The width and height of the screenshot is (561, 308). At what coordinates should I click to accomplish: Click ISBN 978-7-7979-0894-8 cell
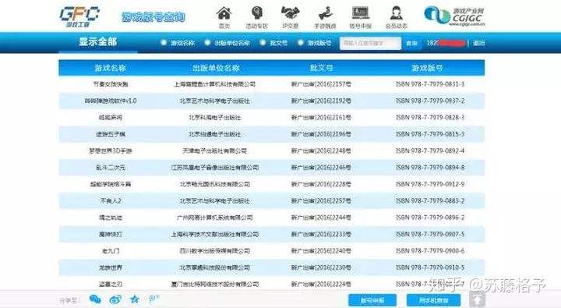click(430, 168)
